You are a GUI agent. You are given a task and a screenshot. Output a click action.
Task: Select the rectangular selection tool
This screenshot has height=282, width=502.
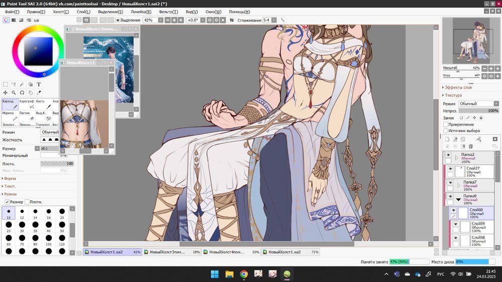coord(6,84)
